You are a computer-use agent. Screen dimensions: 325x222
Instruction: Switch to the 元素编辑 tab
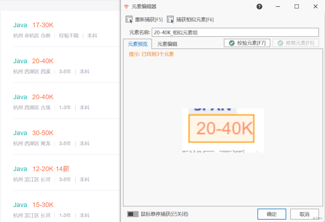(167, 44)
